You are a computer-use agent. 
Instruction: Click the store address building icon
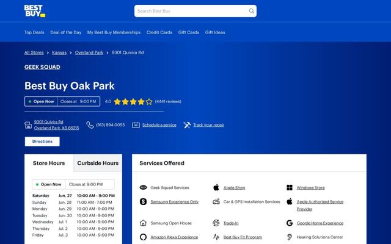(x=28, y=125)
